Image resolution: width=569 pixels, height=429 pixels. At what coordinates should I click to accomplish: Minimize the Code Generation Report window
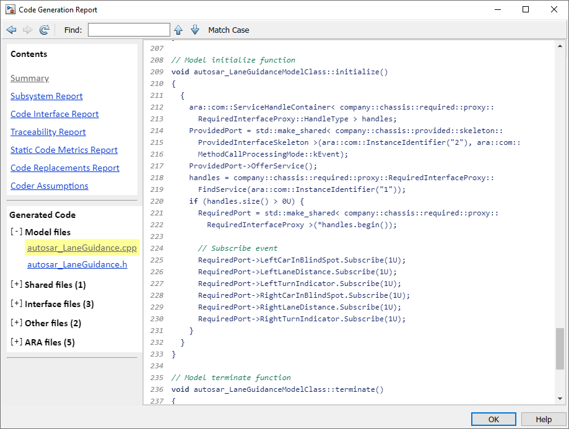tap(498, 9)
